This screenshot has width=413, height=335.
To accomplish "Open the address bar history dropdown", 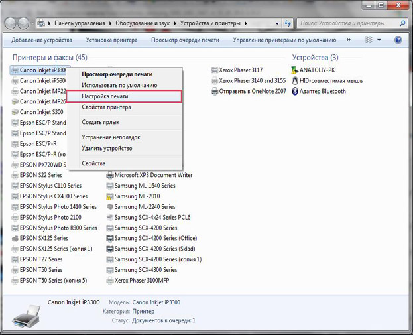I will coord(277,23).
